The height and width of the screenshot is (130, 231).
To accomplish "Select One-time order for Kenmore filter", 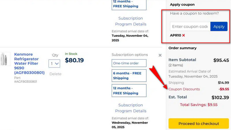I will [129, 63].
